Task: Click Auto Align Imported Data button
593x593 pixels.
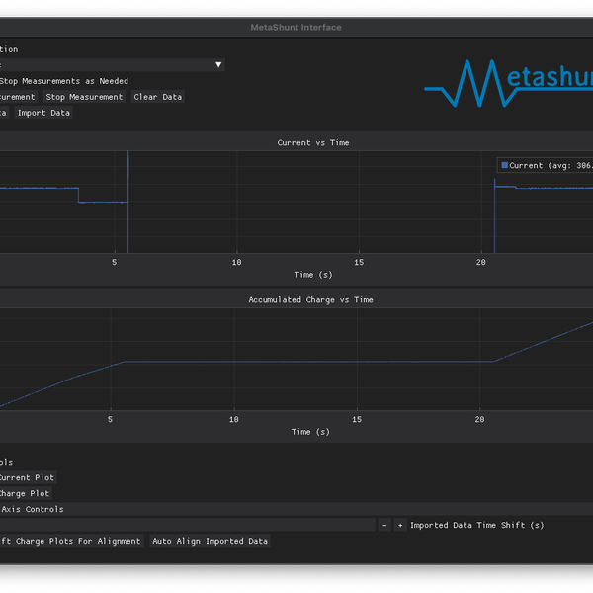Action: click(210, 541)
